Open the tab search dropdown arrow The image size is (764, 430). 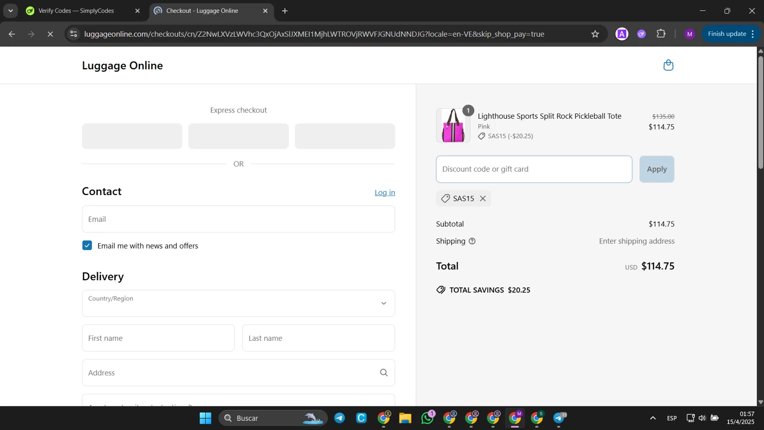tap(10, 11)
